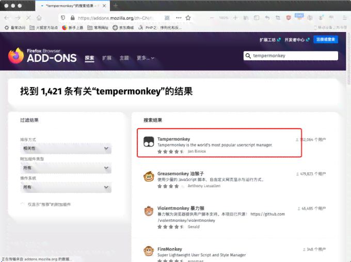Click the padlock site security icon
The height and width of the screenshot is (262, 351).
click(x=72, y=18)
